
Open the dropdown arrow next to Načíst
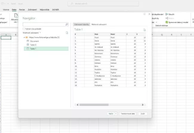(116, 114)
